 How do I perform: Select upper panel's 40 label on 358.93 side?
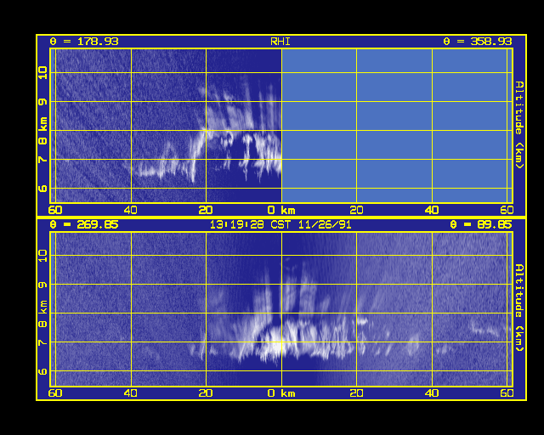click(432, 210)
